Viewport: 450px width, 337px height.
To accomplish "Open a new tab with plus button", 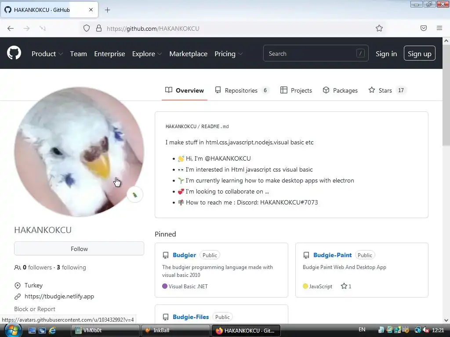I will click(x=107, y=10).
